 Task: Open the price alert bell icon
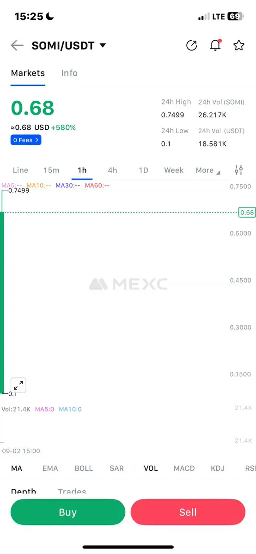(x=215, y=45)
